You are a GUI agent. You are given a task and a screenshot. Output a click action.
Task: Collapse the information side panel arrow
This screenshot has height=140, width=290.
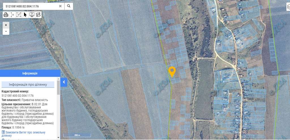click(x=64, y=82)
